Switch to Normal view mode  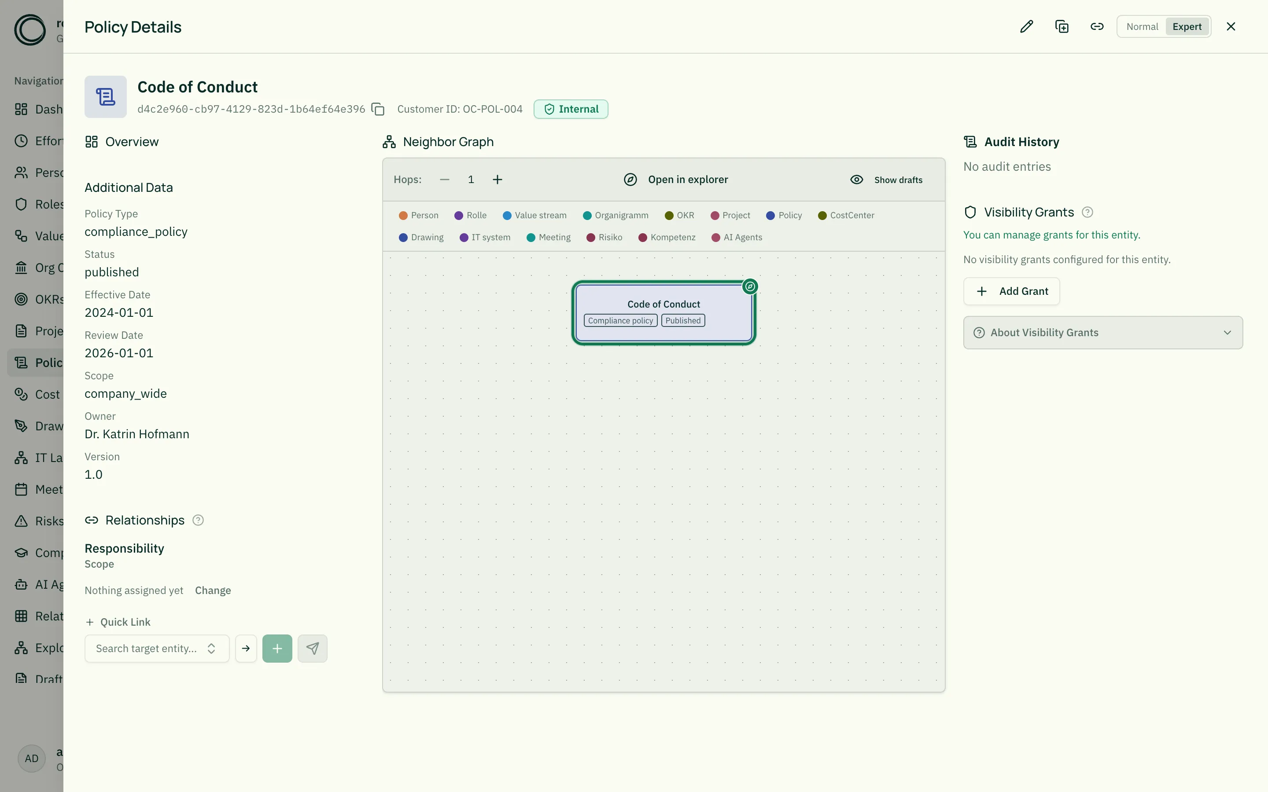[x=1142, y=27]
